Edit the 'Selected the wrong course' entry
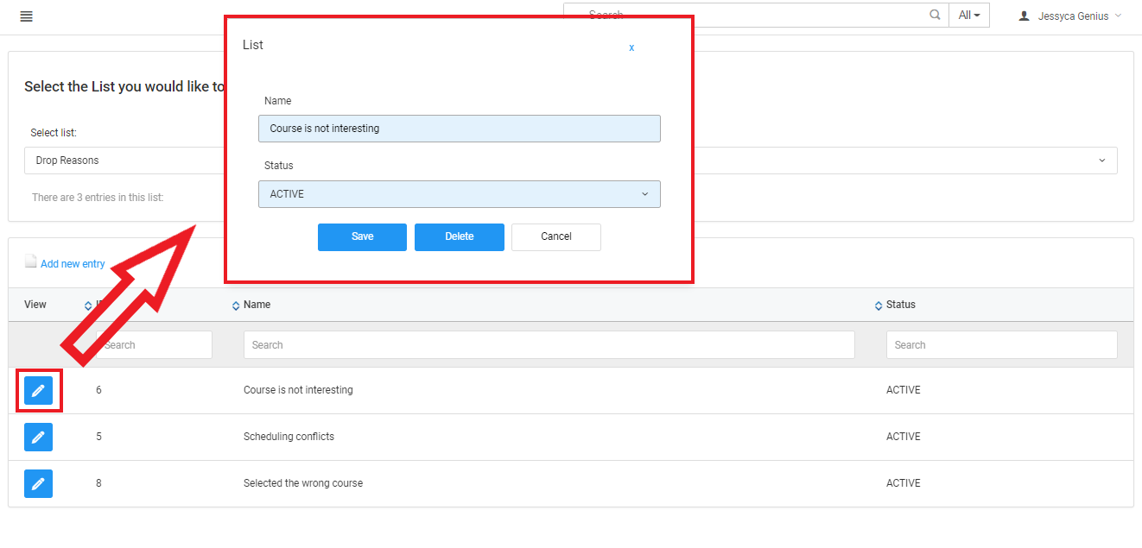1142x548 pixels. 38,483
